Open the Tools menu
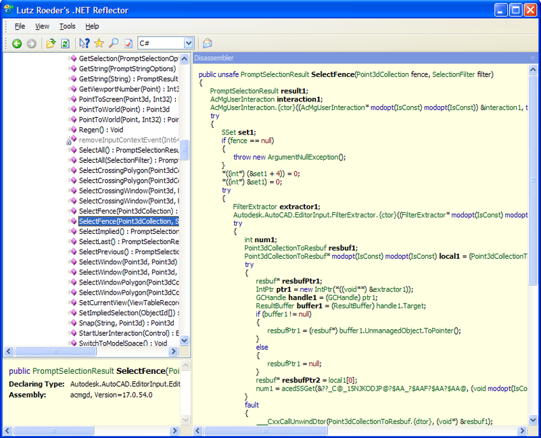Screen dimensions: 541x438 [x=68, y=26]
